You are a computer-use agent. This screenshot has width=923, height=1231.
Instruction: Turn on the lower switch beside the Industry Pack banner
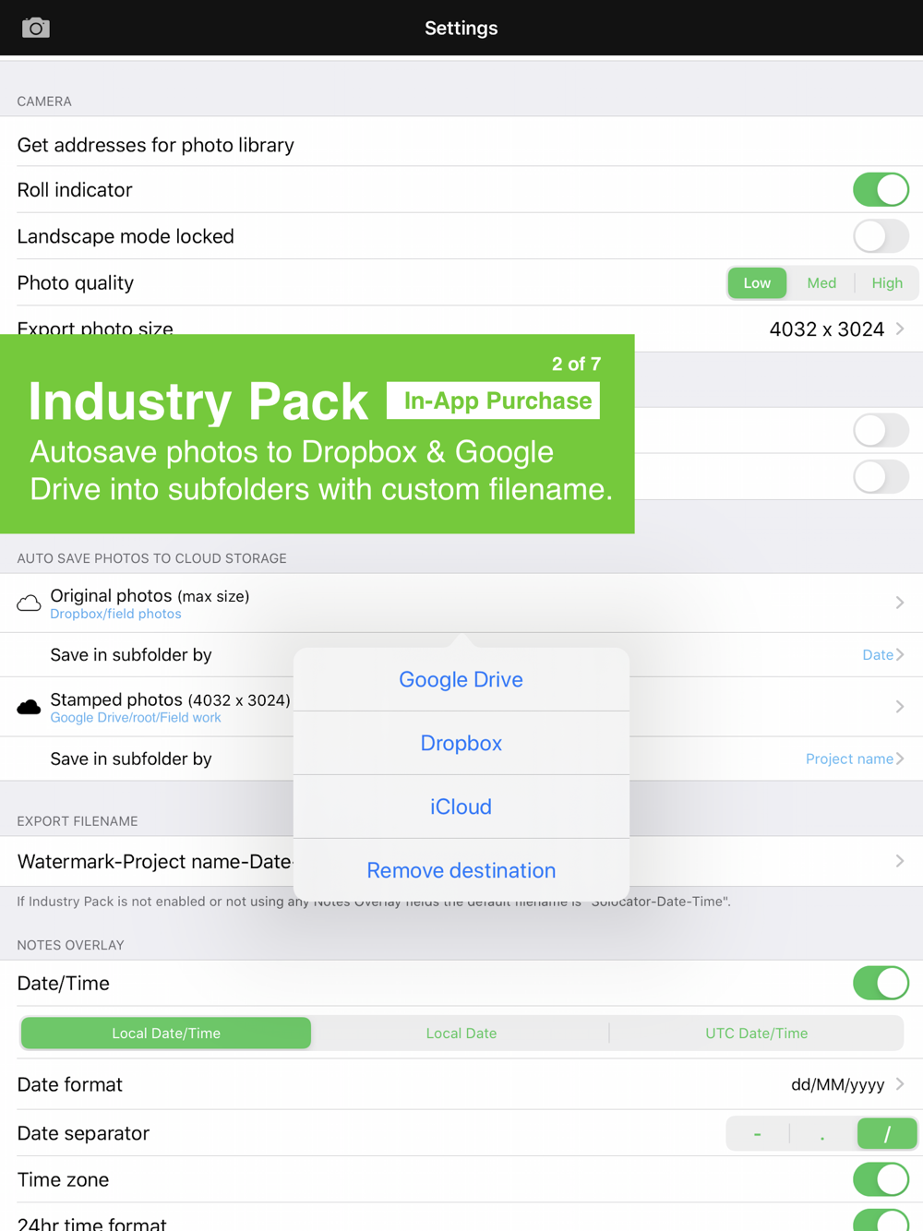pyautogui.click(x=881, y=477)
